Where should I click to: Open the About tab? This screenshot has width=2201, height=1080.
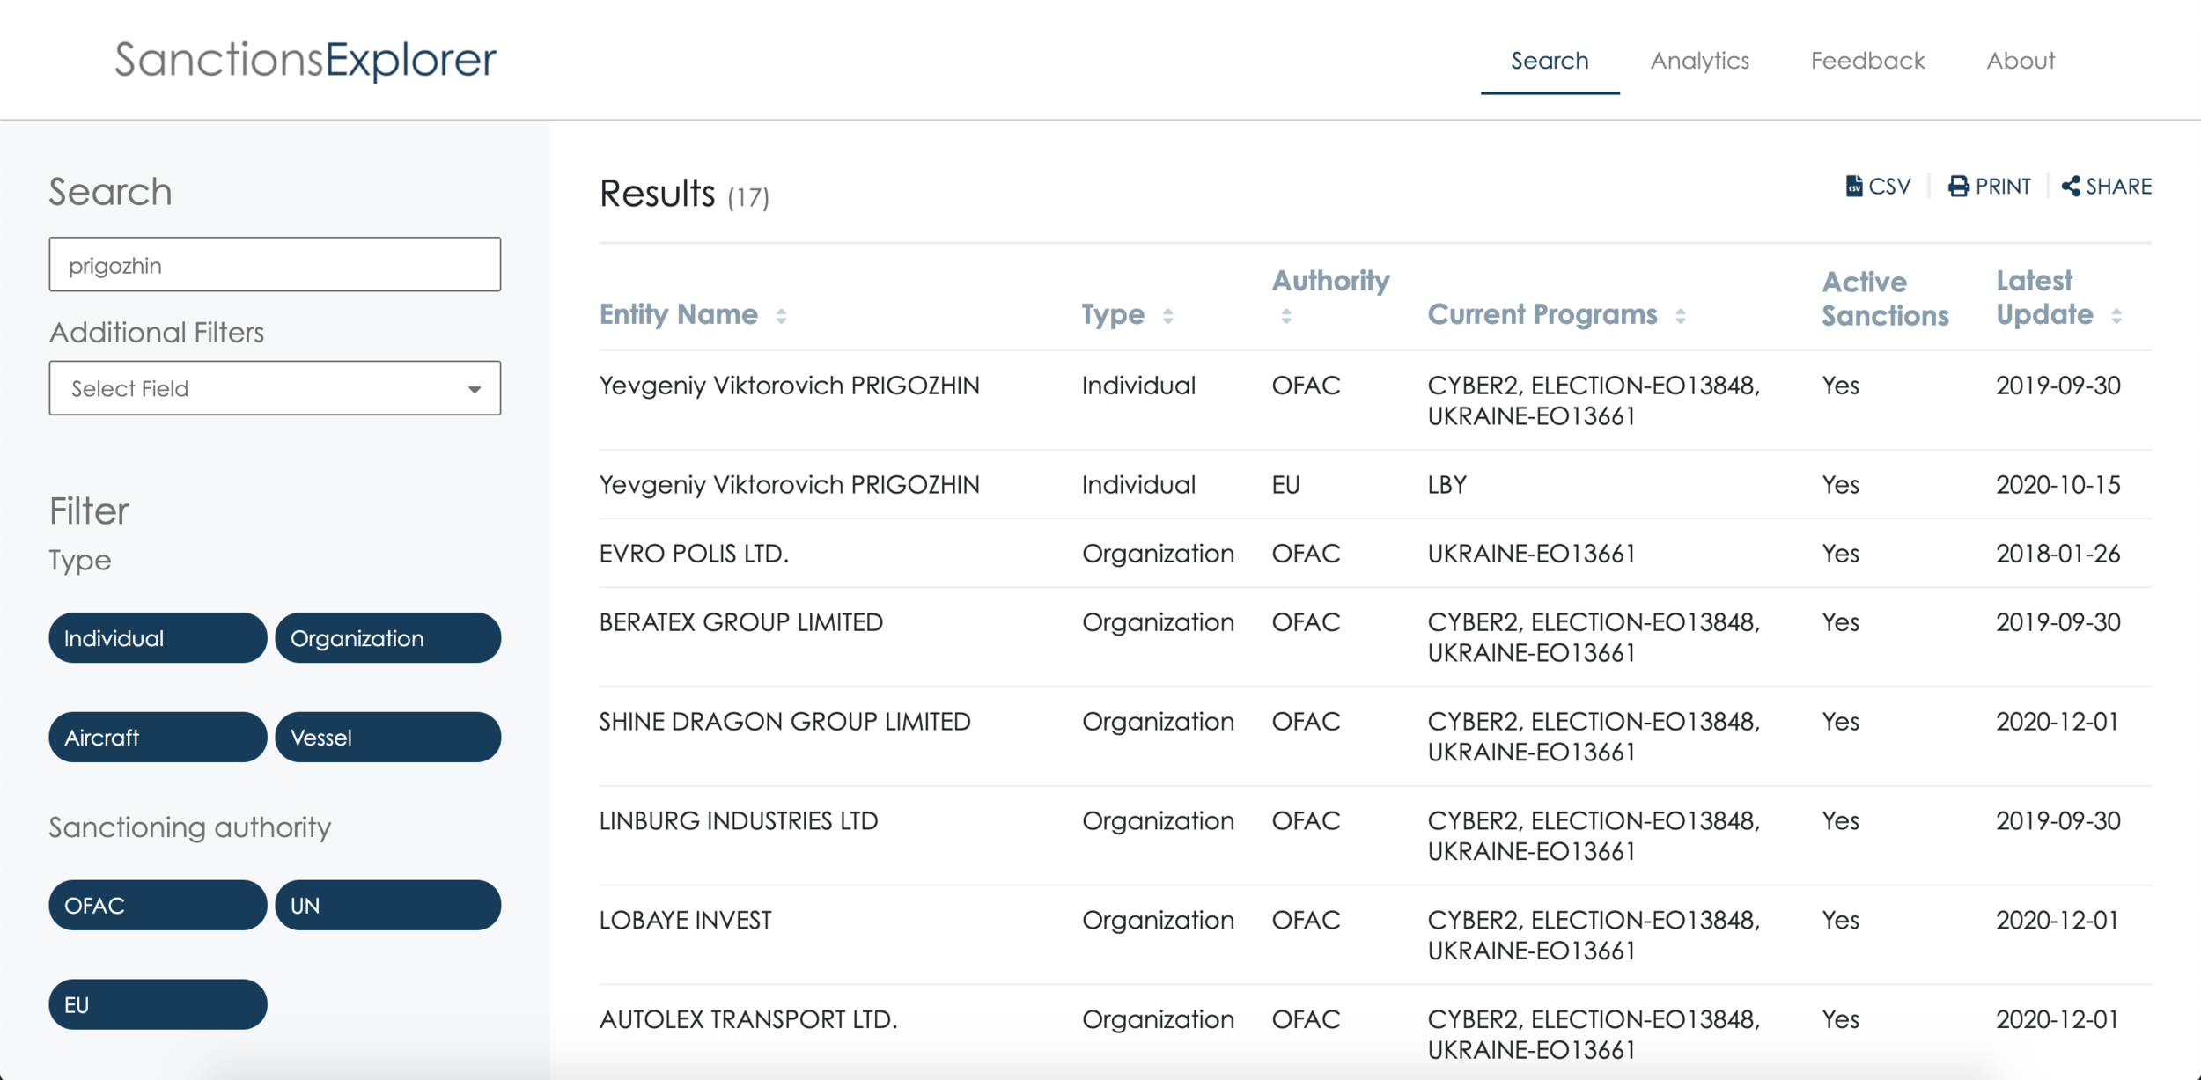2021,61
